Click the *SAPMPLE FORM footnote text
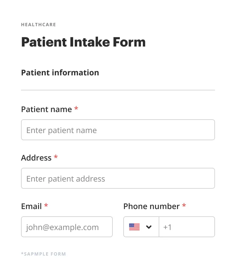 point(43,254)
